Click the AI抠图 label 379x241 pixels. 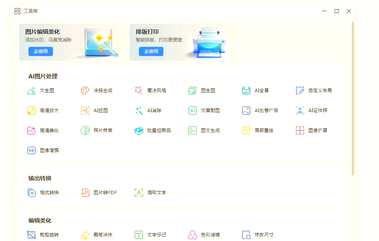pos(101,111)
